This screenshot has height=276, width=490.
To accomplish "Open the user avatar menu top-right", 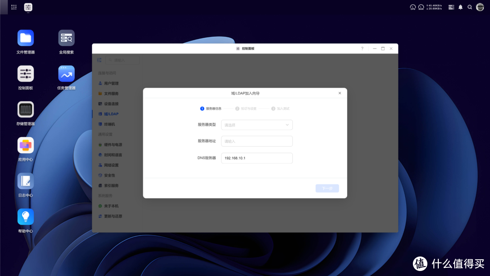I will coord(481,7).
